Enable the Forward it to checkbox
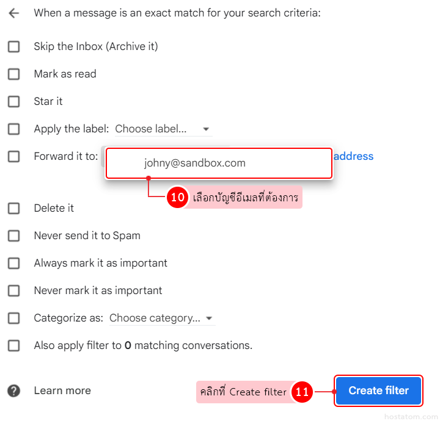Screen dimensions: 440x421 13,156
